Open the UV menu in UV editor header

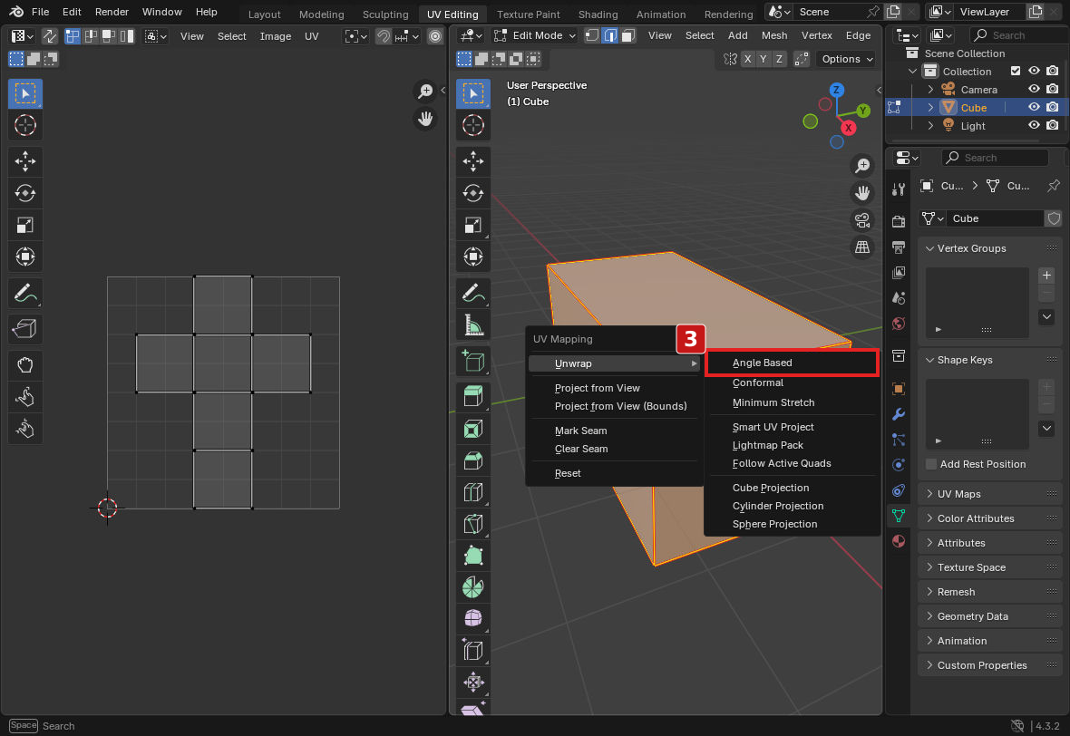click(311, 36)
